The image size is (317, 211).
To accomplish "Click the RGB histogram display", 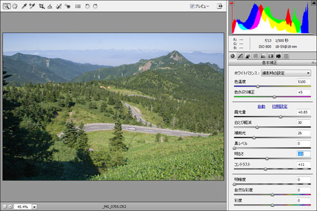I will click(x=272, y=18).
